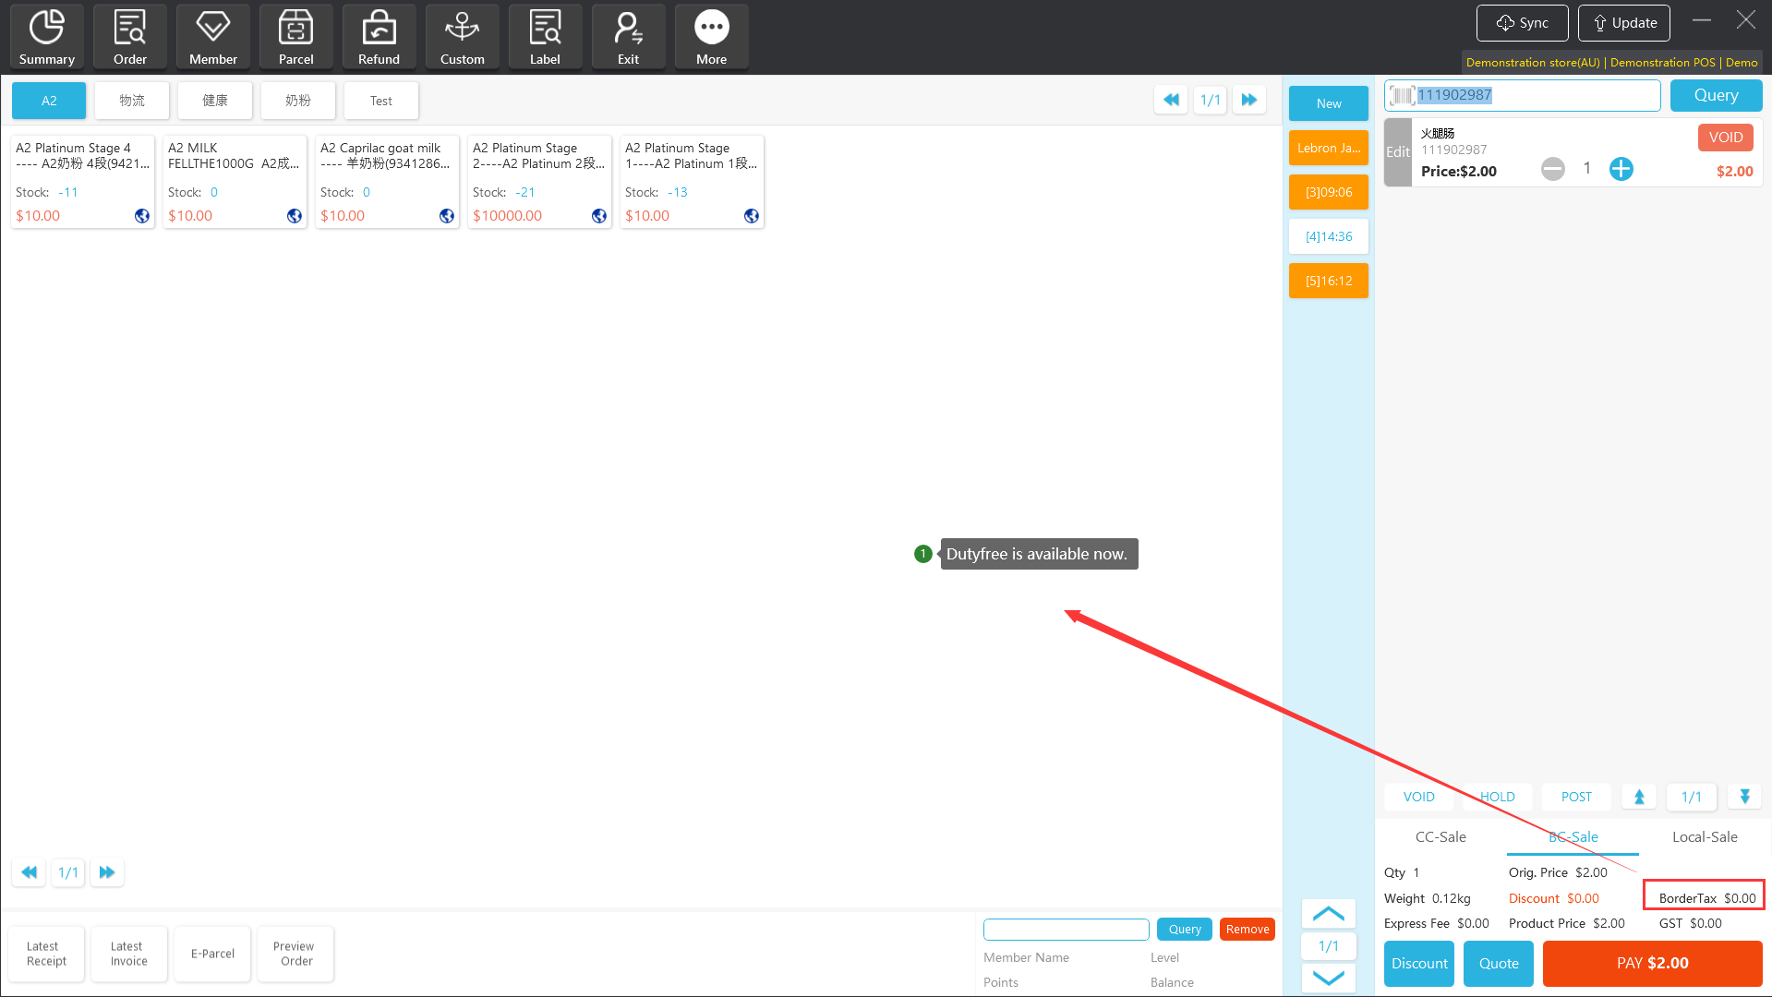The width and height of the screenshot is (1772, 997).
Task: Click globe icon on A2 Platinum Stage 4
Action: 142,216
